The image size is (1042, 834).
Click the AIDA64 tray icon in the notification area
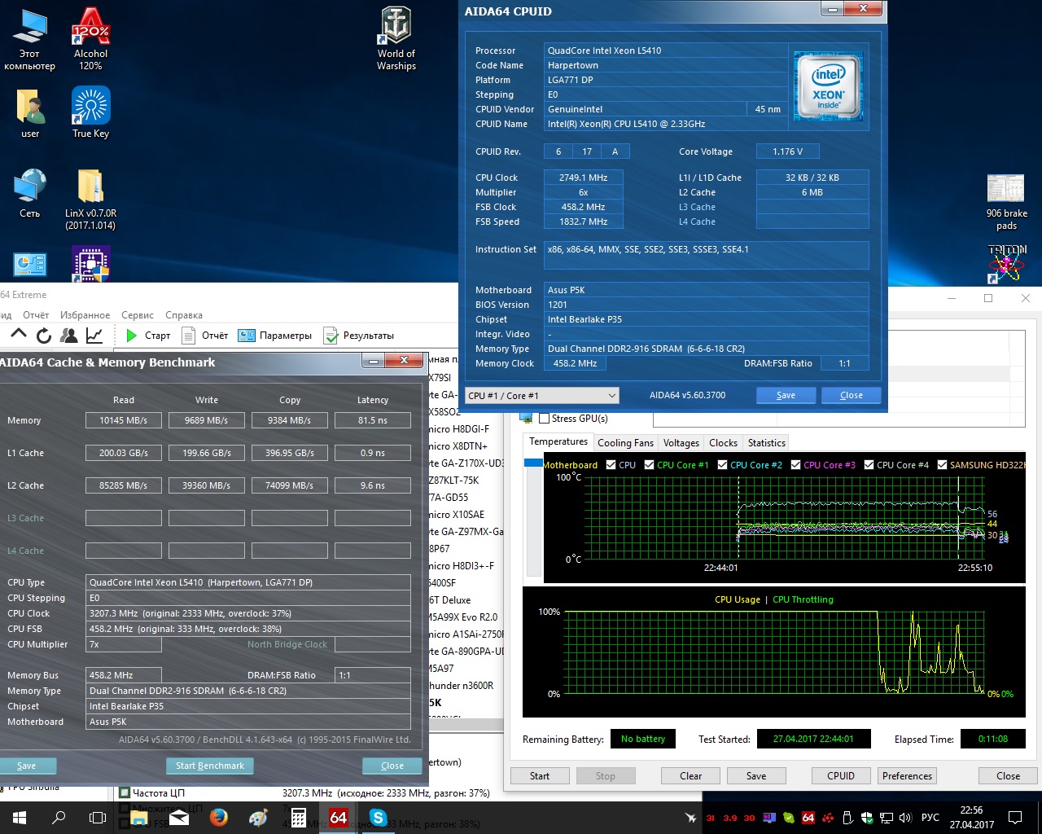tap(808, 818)
